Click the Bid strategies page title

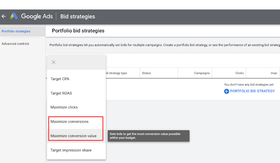(78, 16)
